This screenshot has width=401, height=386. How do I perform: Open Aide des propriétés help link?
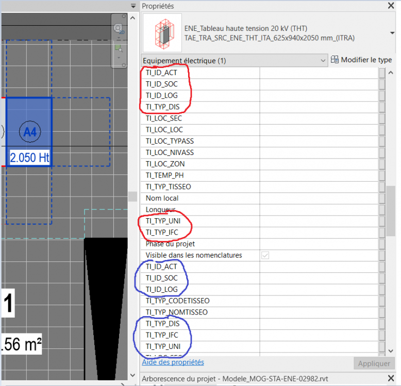pos(173,362)
